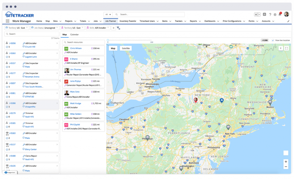
Task: Click the edit navigation pencil icon
Action: (288, 21)
